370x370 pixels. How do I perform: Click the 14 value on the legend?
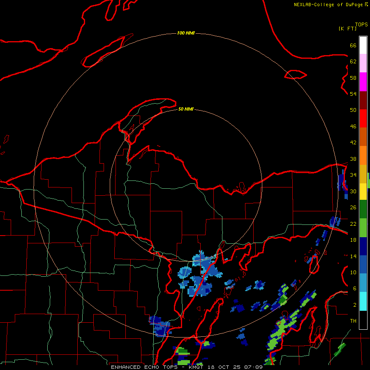(x=353, y=256)
